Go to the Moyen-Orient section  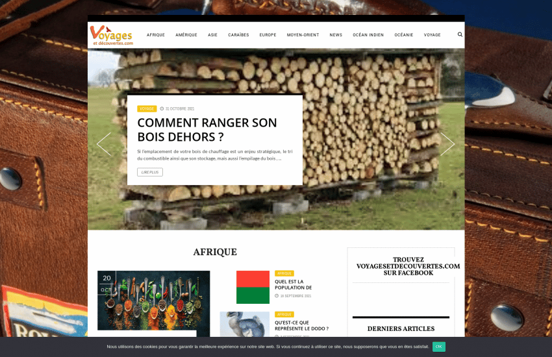pyautogui.click(x=303, y=35)
